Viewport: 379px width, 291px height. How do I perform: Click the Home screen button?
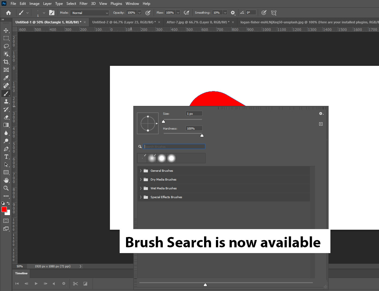[9, 13]
